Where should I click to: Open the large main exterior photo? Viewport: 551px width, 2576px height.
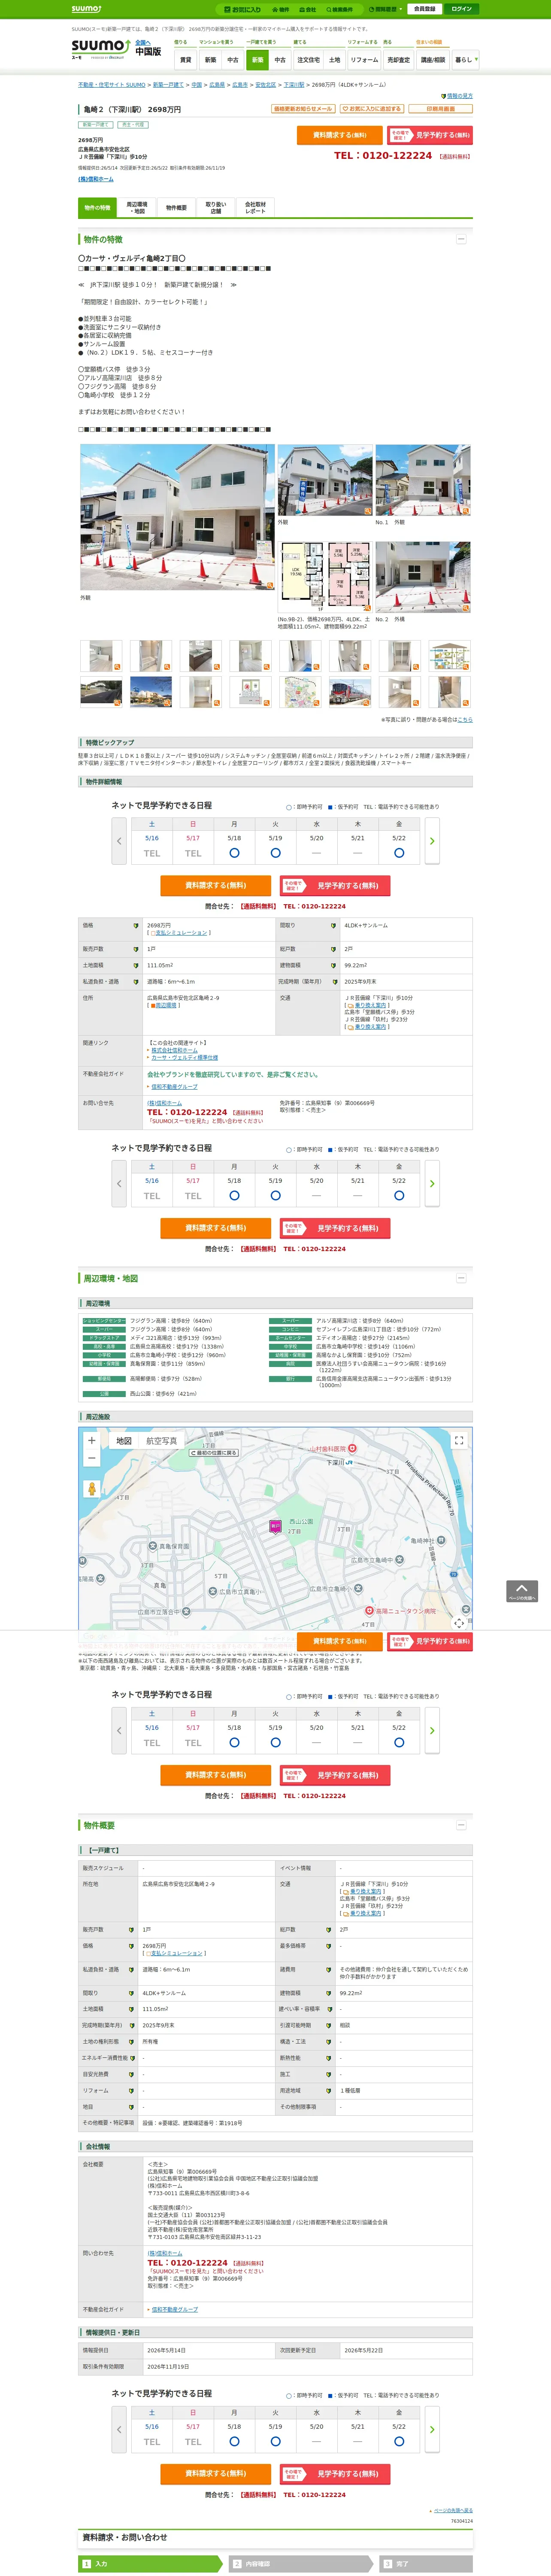tap(177, 517)
